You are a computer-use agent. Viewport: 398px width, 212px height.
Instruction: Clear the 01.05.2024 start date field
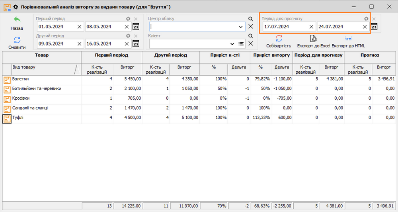pyautogui.click(x=79, y=27)
